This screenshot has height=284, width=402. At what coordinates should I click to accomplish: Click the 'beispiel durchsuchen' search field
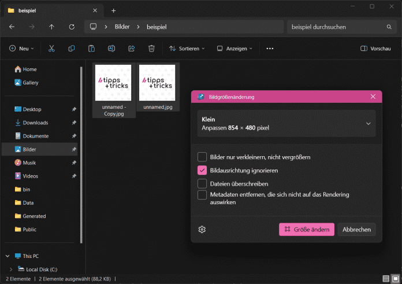click(x=335, y=27)
